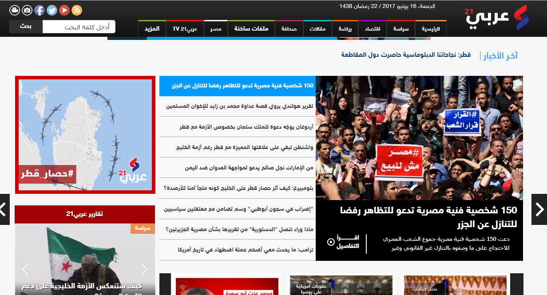This screenshot has width=547, height=295.
Task: Open the Twitter profile icon
Action: pyautogui.click(x=52, y=10)
